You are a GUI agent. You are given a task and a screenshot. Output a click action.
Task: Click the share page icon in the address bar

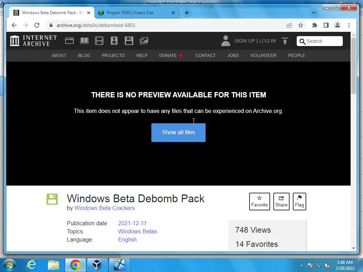point(289,25)
